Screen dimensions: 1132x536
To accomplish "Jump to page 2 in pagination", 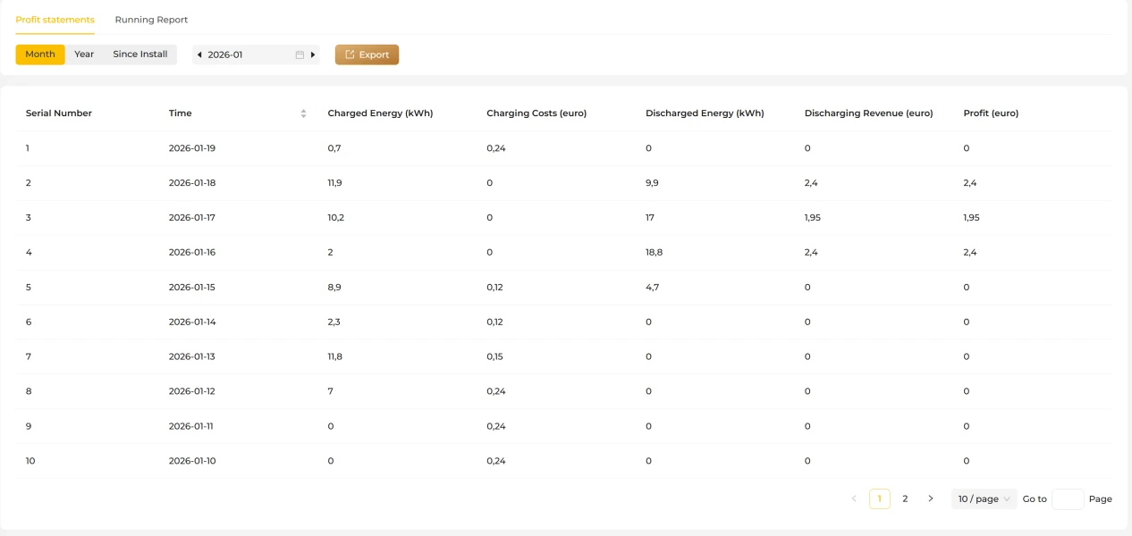I will coord(905,498).
